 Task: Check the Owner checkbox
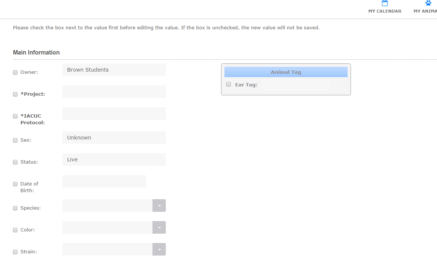[15, 72]
